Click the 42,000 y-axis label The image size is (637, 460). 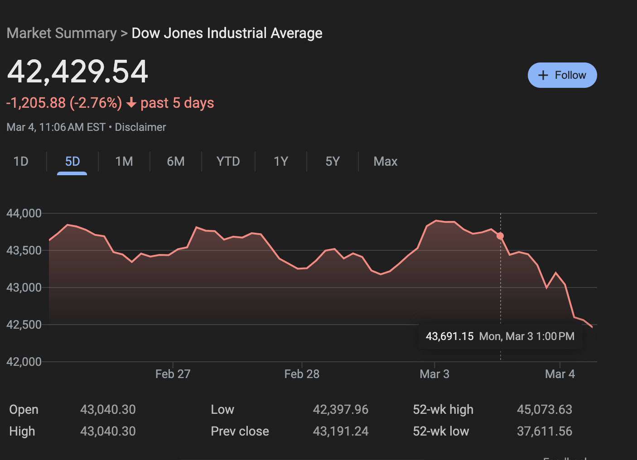click(x=24, y=362)
